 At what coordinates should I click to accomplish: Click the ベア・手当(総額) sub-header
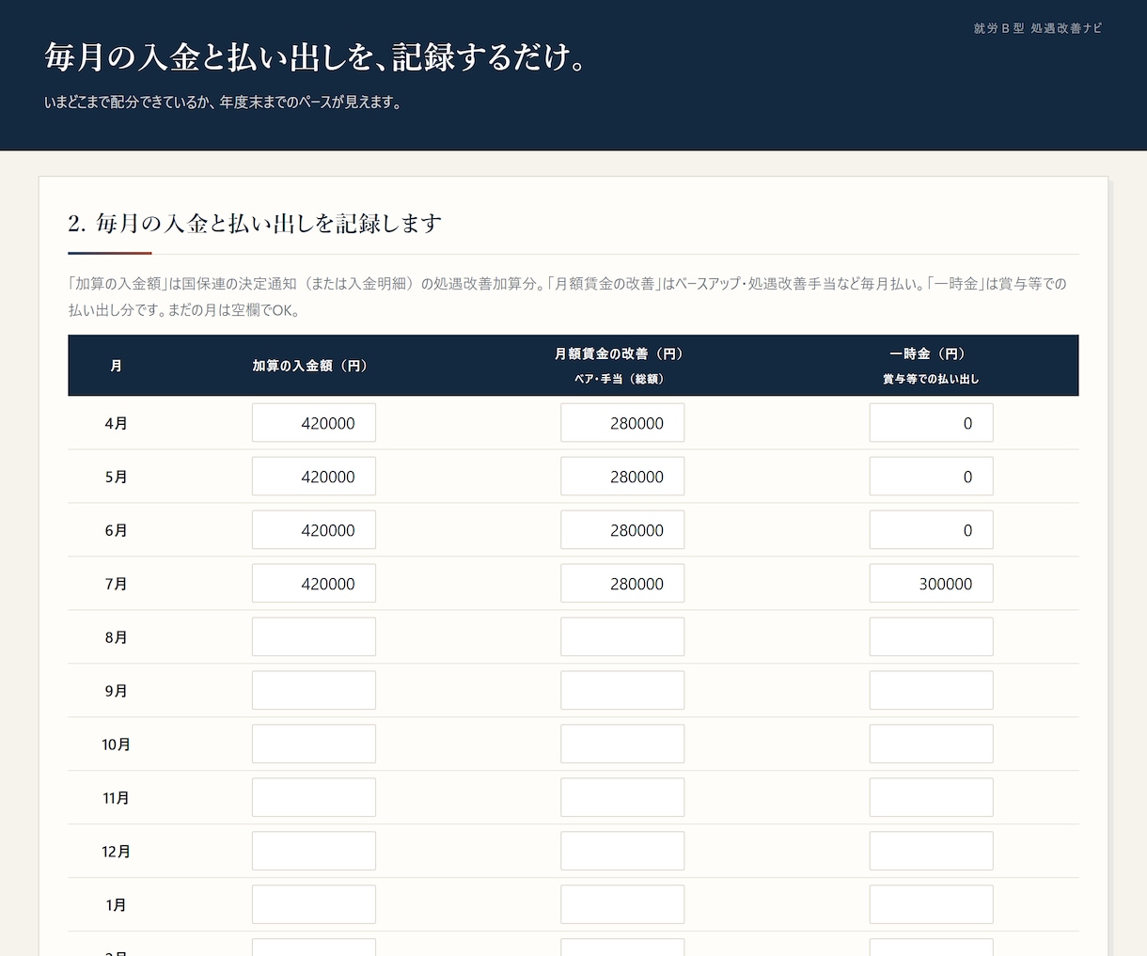coord(621,379)
